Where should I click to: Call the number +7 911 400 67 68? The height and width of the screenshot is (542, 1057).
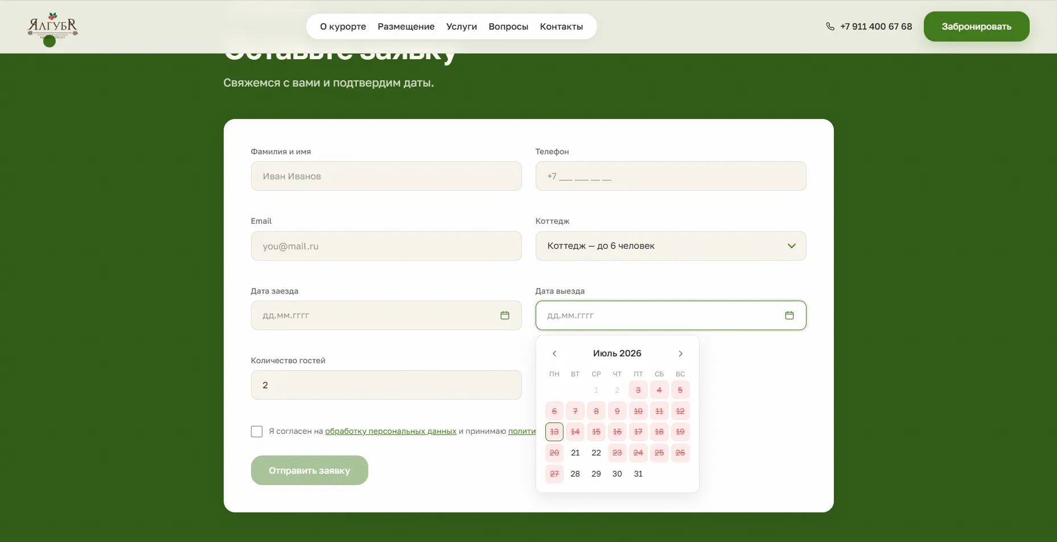coord(876,26)
